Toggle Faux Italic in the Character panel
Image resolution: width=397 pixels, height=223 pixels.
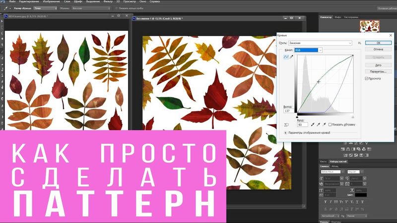pyautogui.click(x=331, y=202)
